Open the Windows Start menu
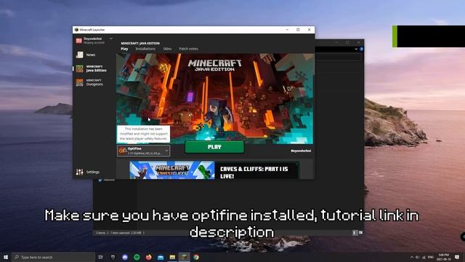The height and width of the screenshot is (262, 465). click(x=6, y=257)
